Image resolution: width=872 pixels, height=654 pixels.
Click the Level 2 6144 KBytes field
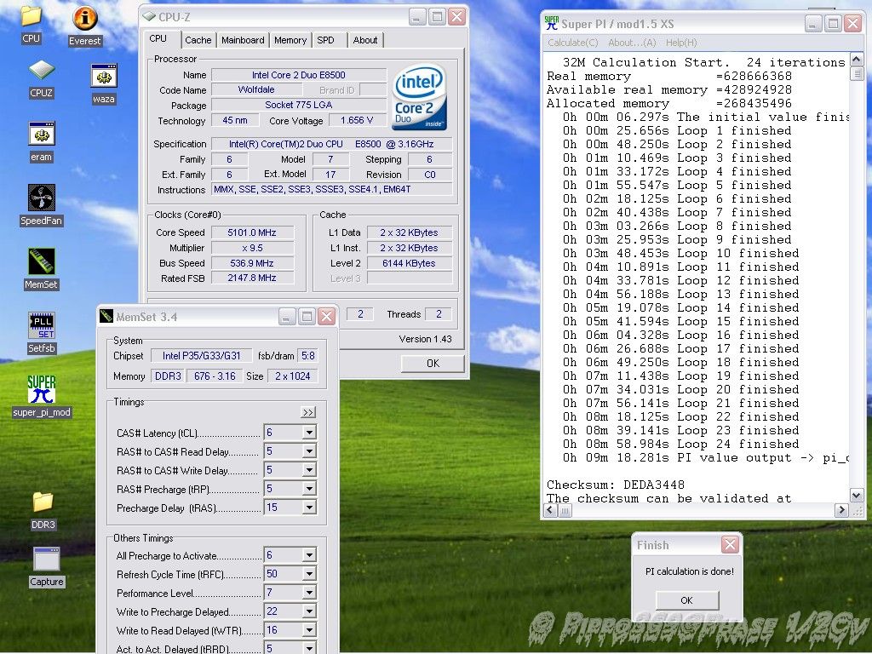pos(410,263)
